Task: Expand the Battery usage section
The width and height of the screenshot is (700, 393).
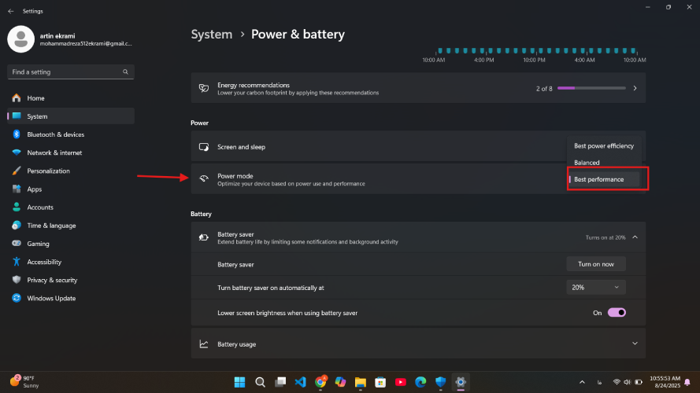Action: coord(635,343)
